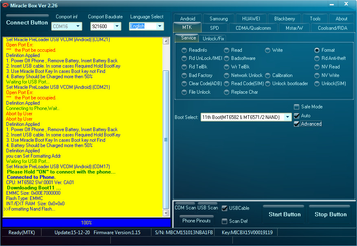This screenshot has width=357, height=246.
Task: Choose the Read Code(SIM) option
Action: pyautogui.click(x=244, y=83)
